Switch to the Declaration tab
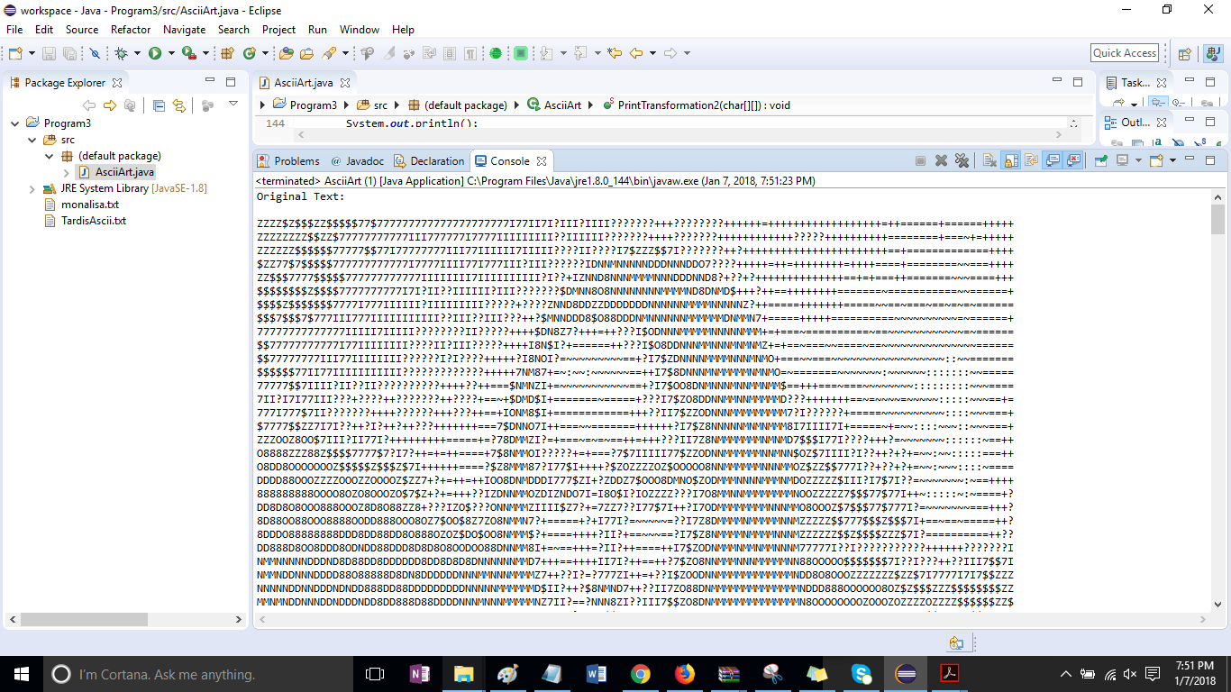Image resolution: width=1231 pixels, height=692 pixels. [430, 161]
